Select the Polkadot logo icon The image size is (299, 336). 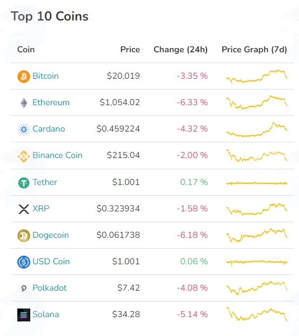(24, 289)
